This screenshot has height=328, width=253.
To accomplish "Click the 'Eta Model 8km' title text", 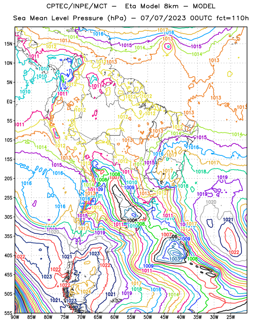I will click(x=151, y=6).
